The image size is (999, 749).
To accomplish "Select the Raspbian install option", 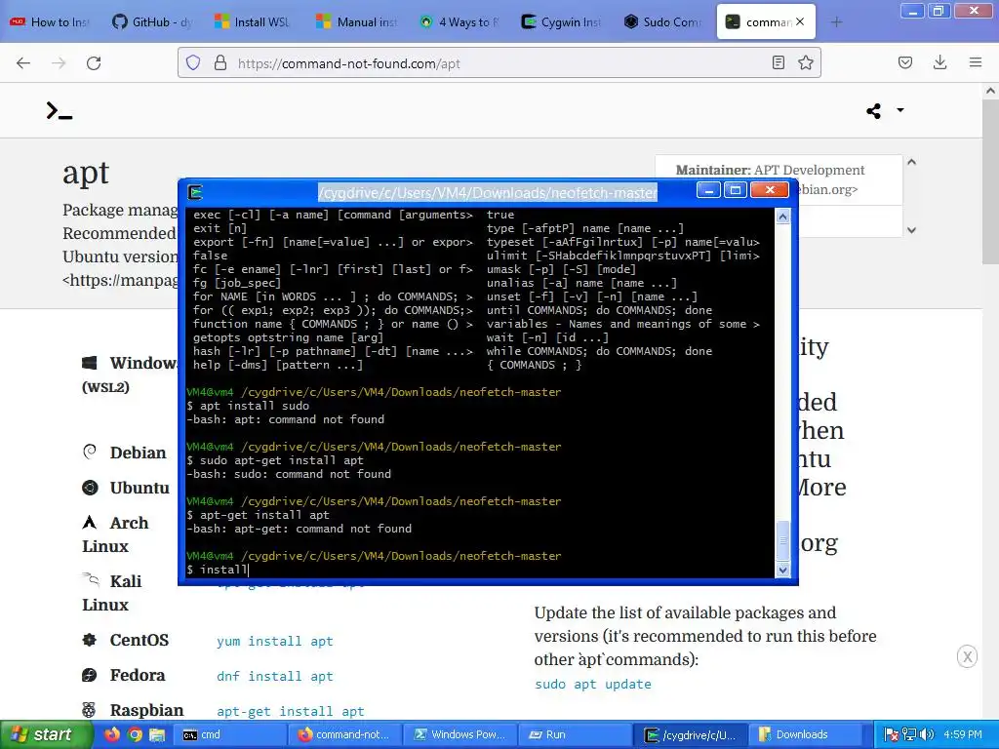I will click(146, 710).
